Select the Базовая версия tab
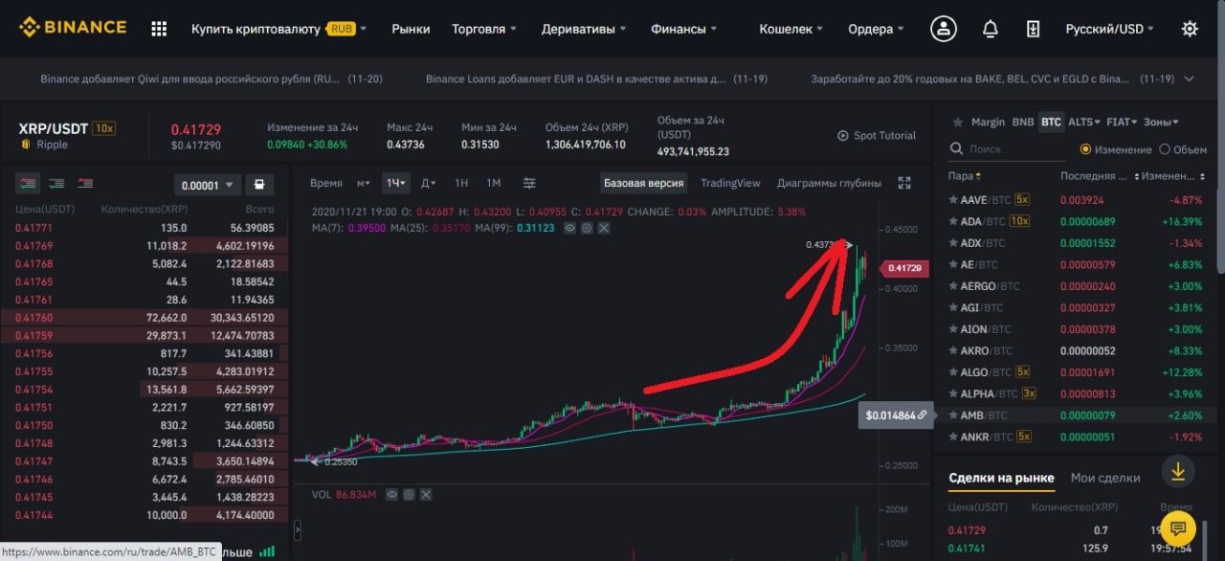 tap(643, 183)
